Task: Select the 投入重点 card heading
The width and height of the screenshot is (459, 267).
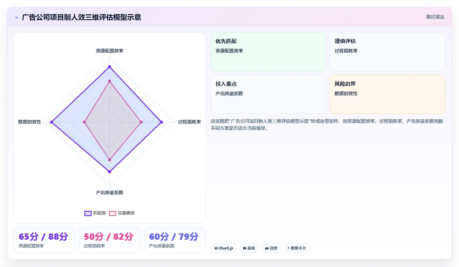Action: (226, 84)
